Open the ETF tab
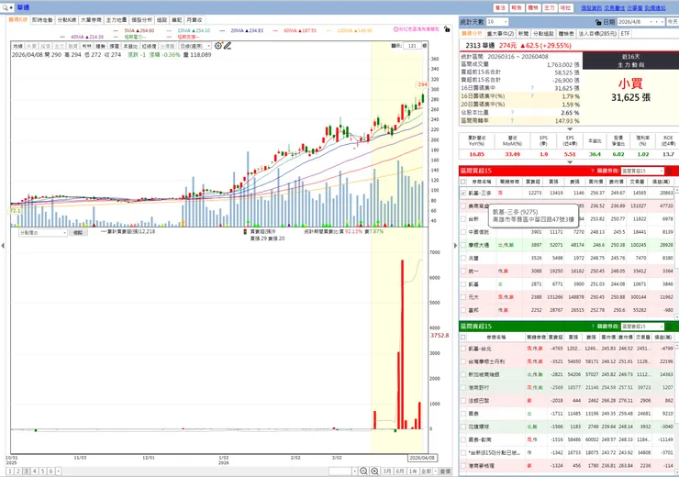This screenshot has height=477, width=679. [625, 33]
